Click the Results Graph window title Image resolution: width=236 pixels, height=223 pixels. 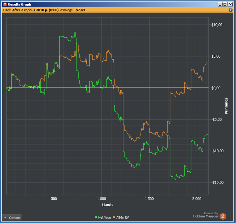(20, 4)
